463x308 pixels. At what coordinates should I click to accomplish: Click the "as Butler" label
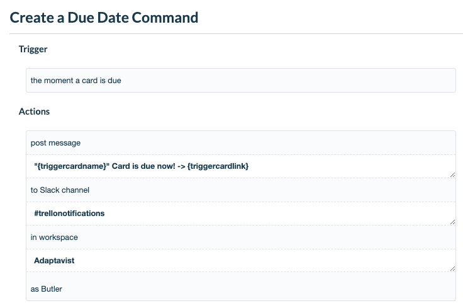[x=47, y=288]
